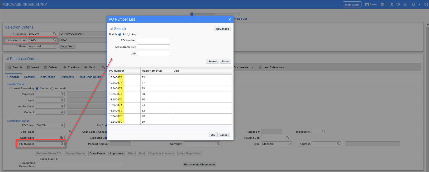Select the Match All radio button
The height and width of the screenshot is (172, 429).
pyautogui.click(x=120, y=34)
